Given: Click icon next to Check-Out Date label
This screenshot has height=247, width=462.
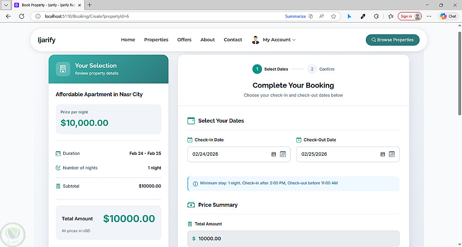Looking at the screenshot, I should pyautogui.click(x=299, y=140).
